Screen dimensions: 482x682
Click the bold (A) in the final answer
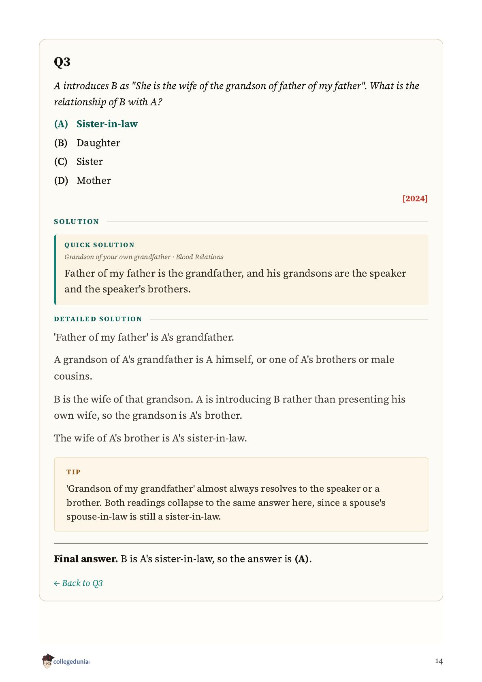click(302, 559)
